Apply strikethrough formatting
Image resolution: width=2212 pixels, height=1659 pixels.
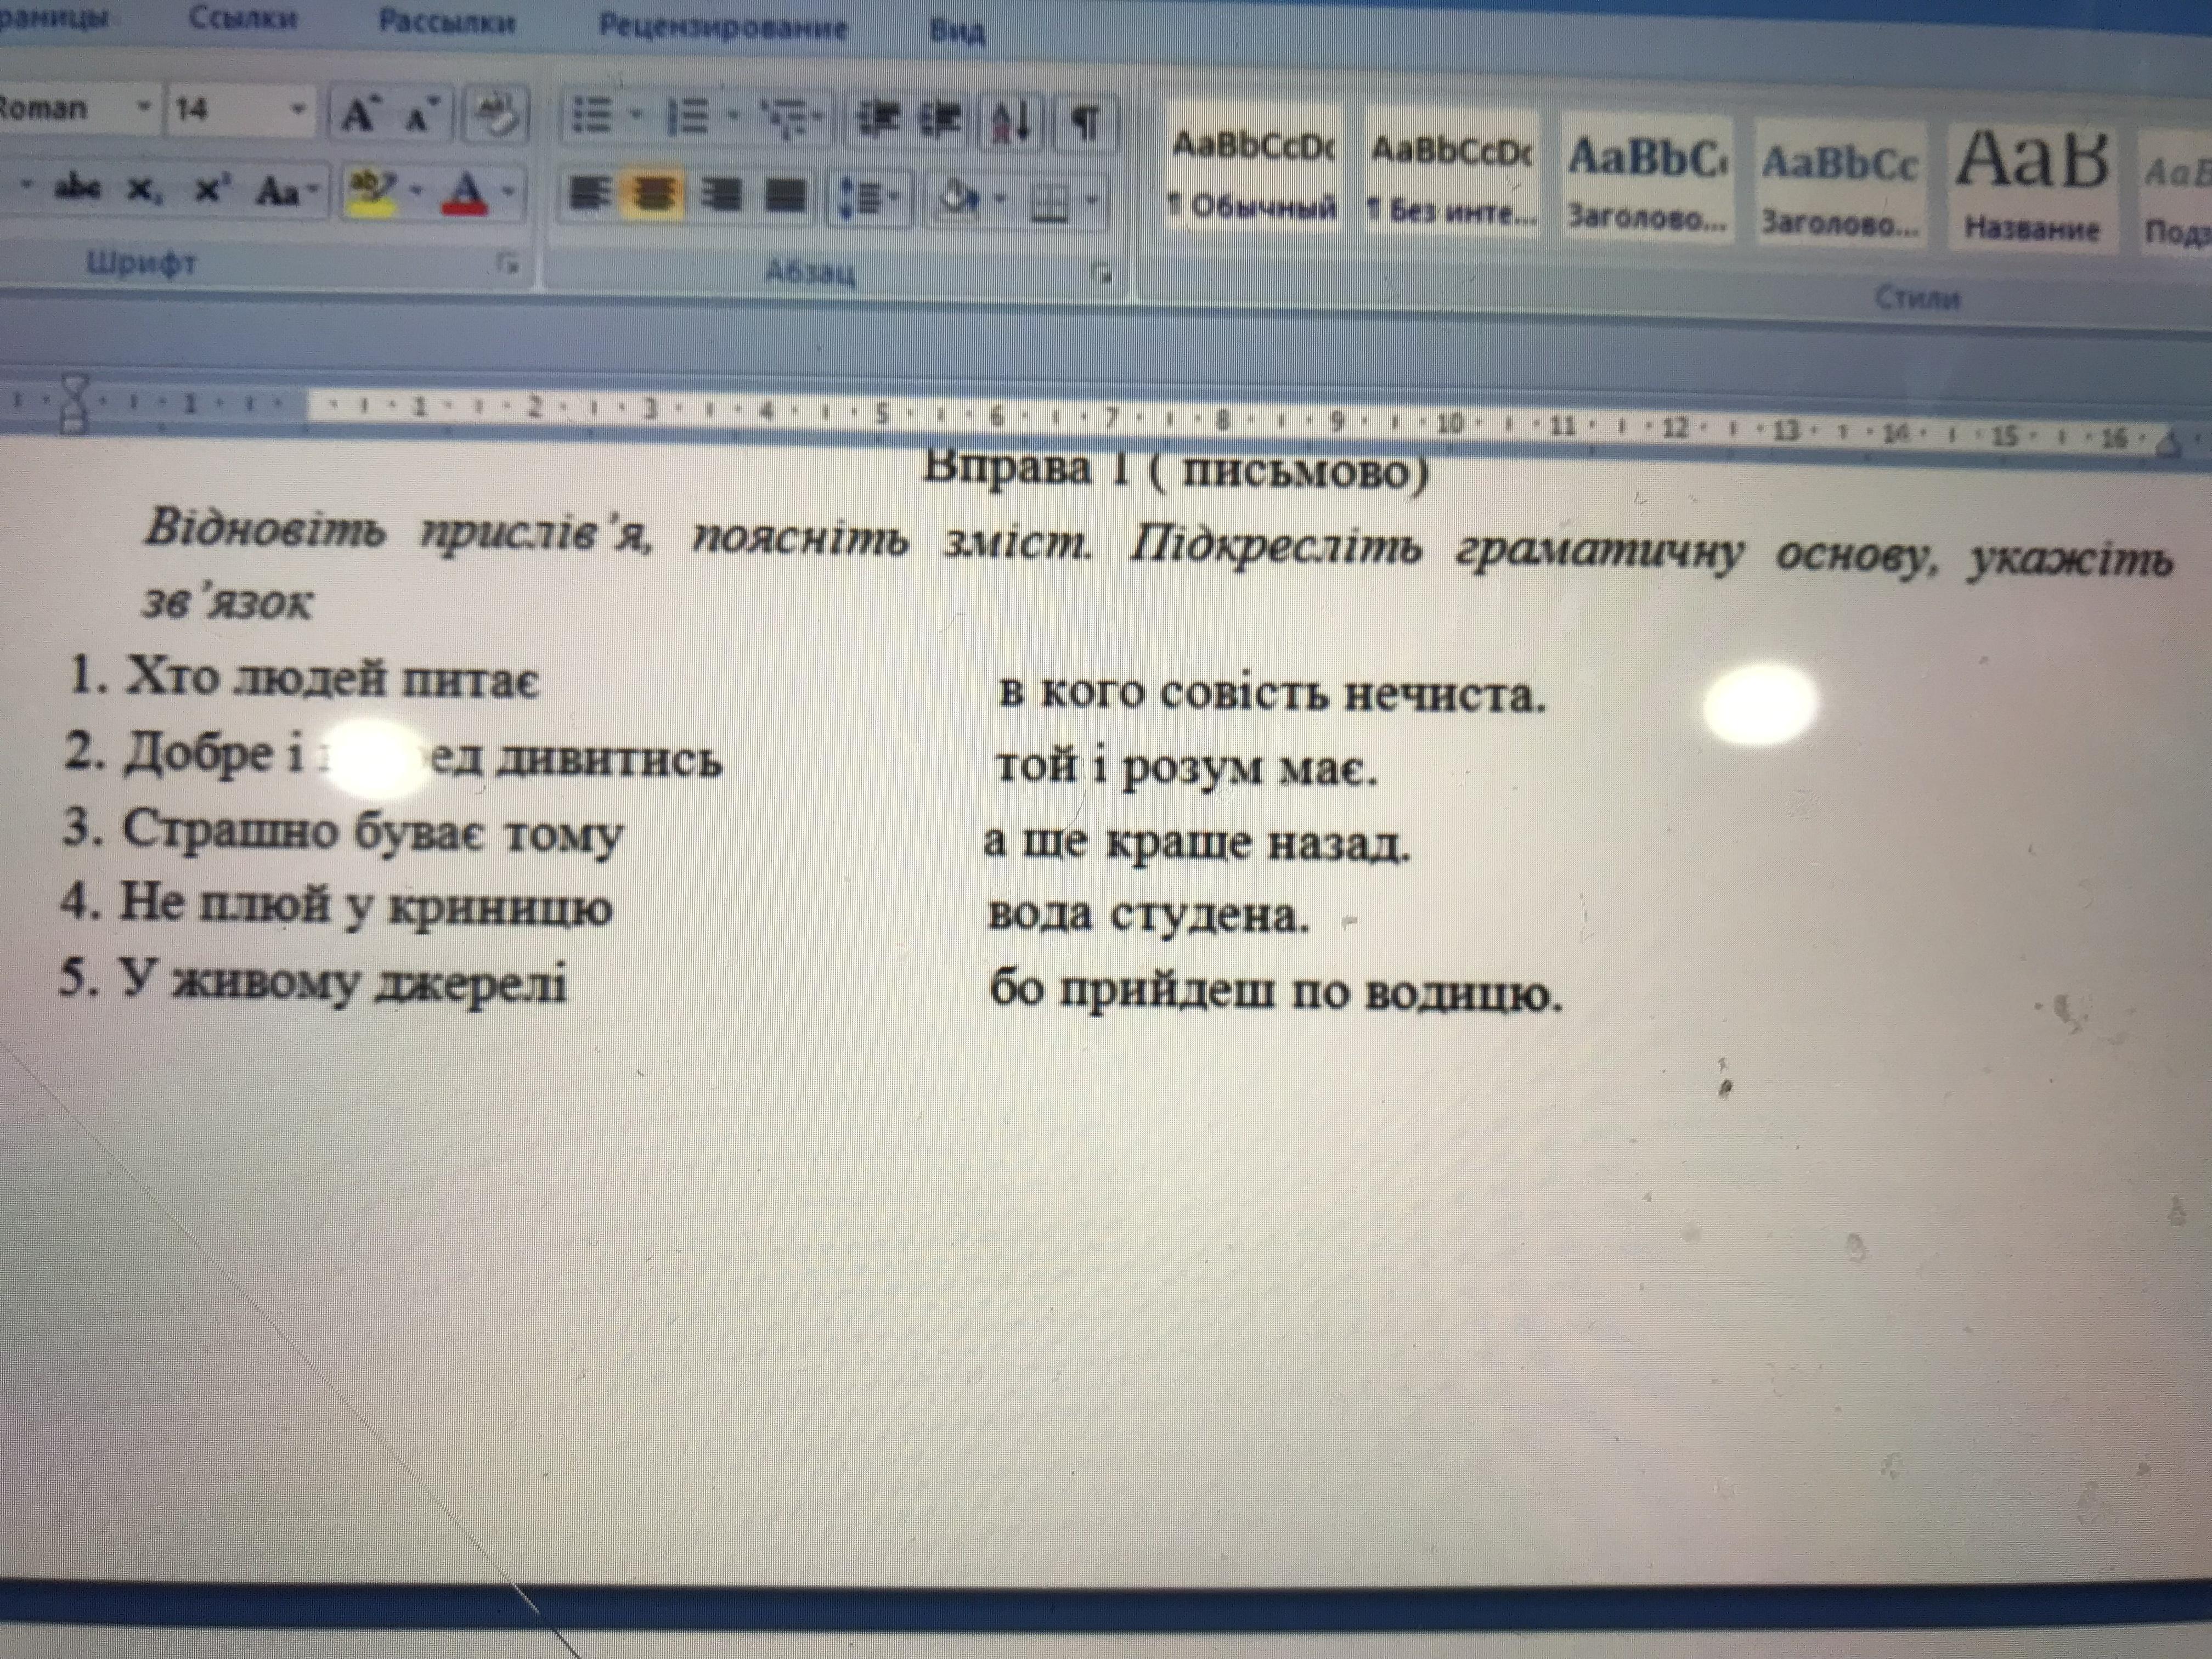77,187
